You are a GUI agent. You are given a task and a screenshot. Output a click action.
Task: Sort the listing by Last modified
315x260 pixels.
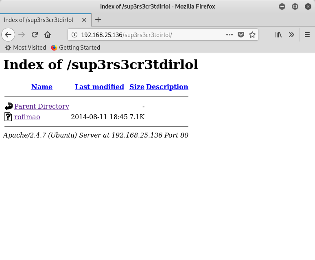[x=99, y=87]
